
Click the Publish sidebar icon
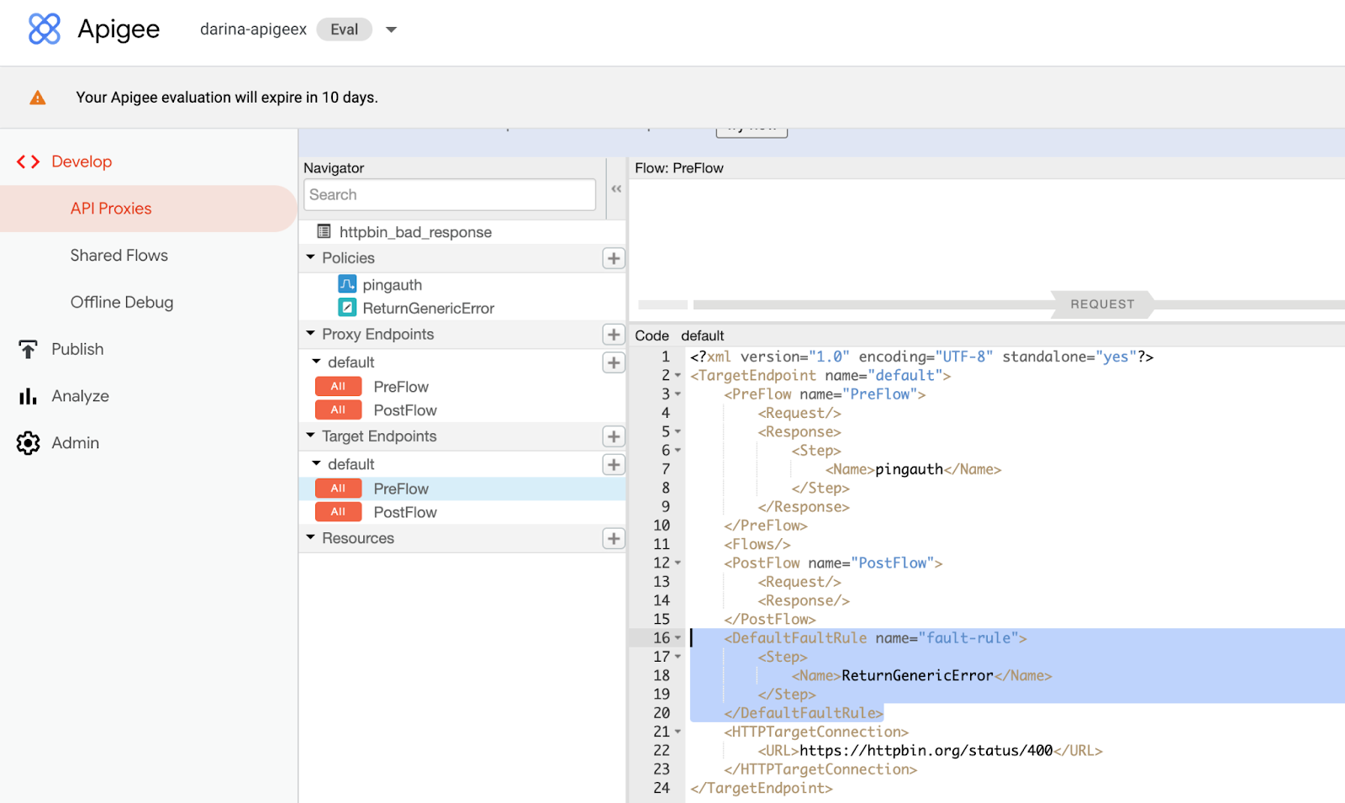pos(28,349)
